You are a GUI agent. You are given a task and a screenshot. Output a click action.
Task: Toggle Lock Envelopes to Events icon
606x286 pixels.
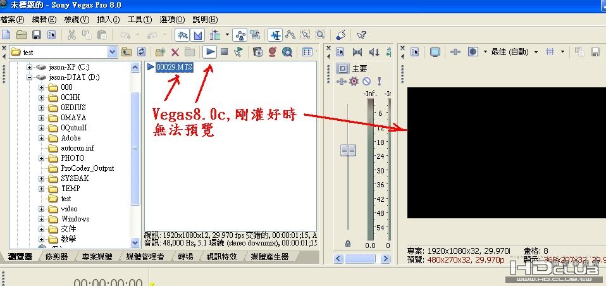[240, 35]
